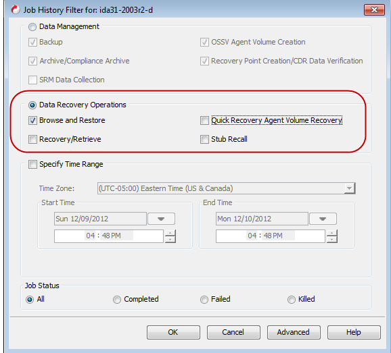391x353 pixels.
Task: Enable Specify Time Range checkbox
Action: click(x=32, y=165)
